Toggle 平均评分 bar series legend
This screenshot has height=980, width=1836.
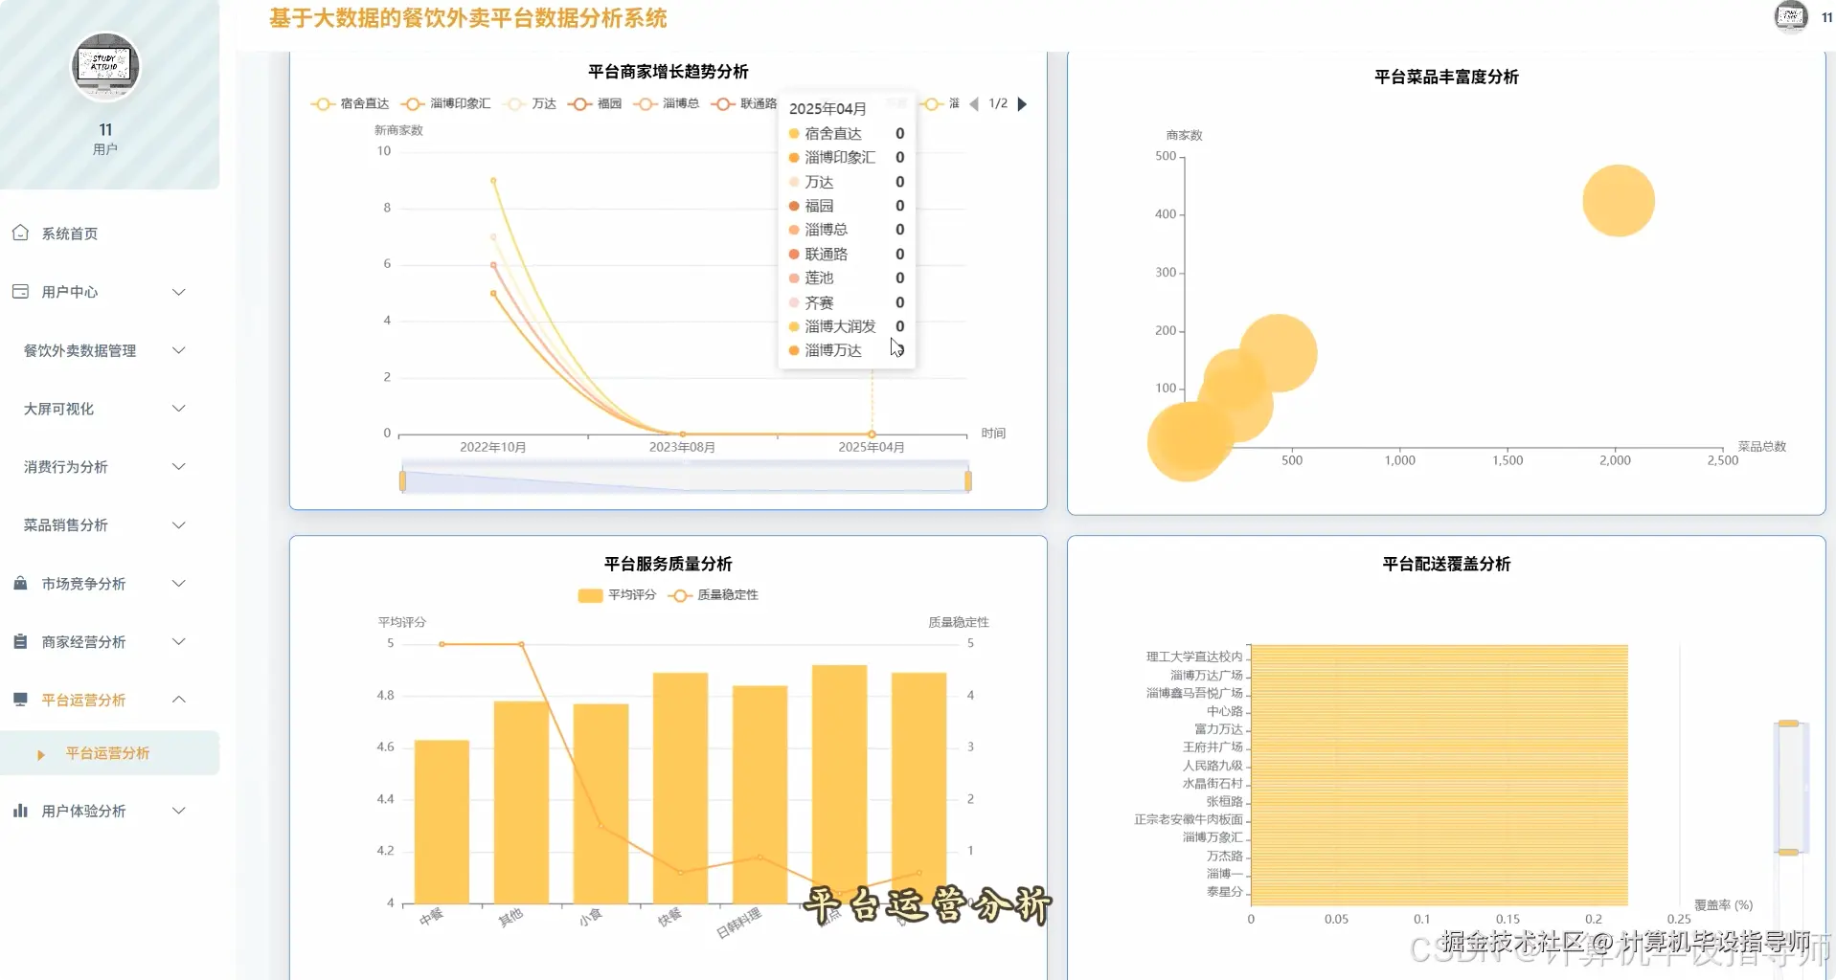[x=618, y=595]
